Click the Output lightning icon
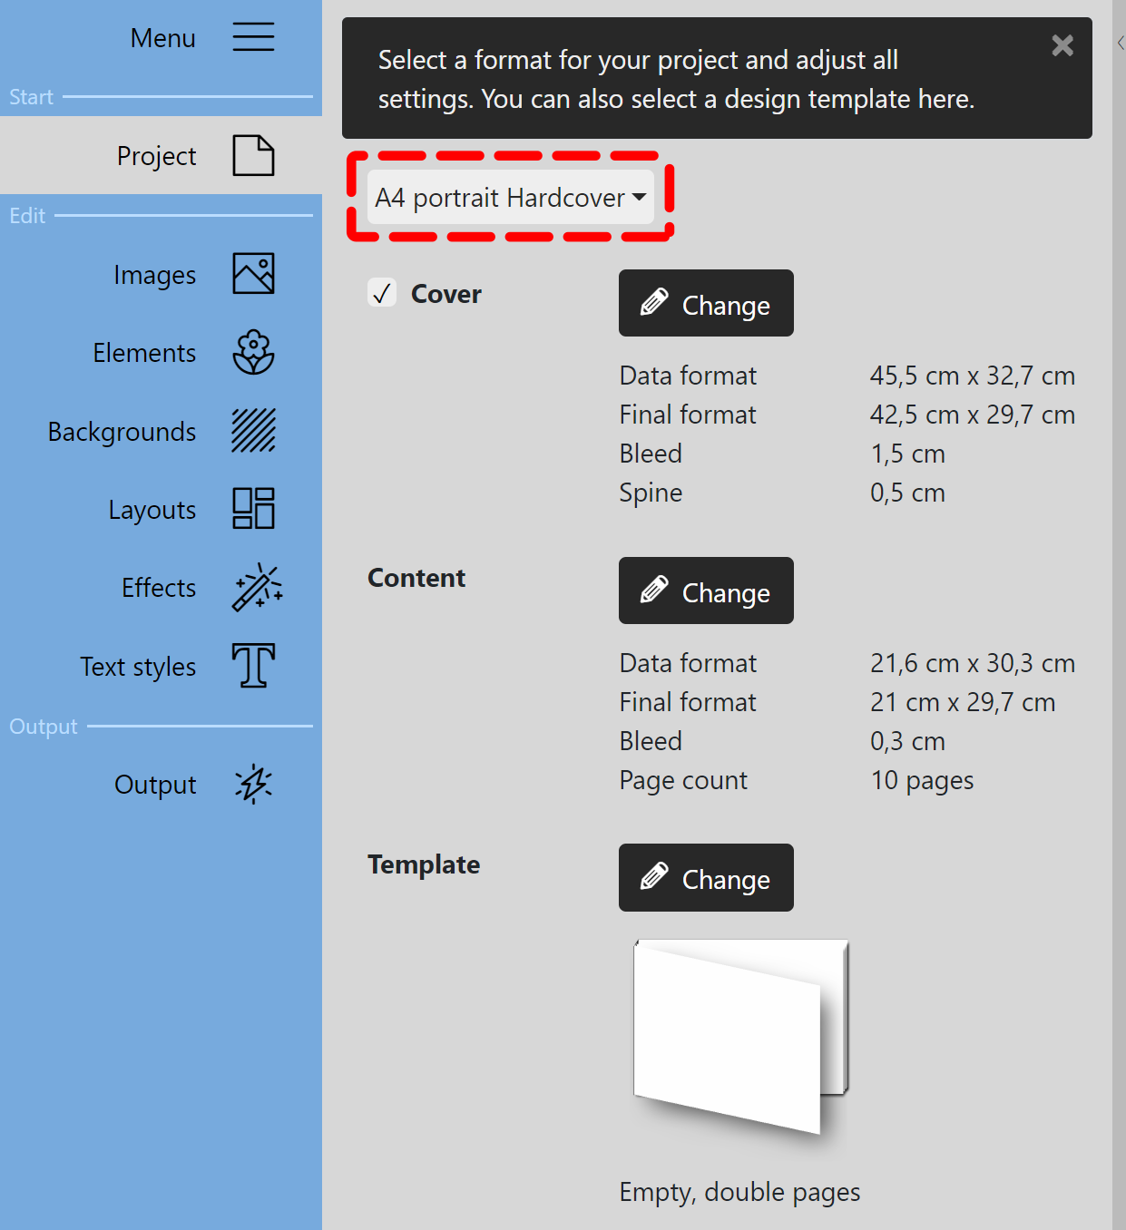The height and width of the screenshot is (1230, 1126). [x=253, y=785]
